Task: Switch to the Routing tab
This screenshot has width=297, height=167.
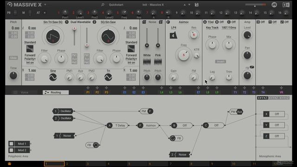Action: pos(56,92)
